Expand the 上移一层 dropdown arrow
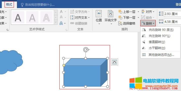Screen dimensions: 181x91 coord(138,12)
